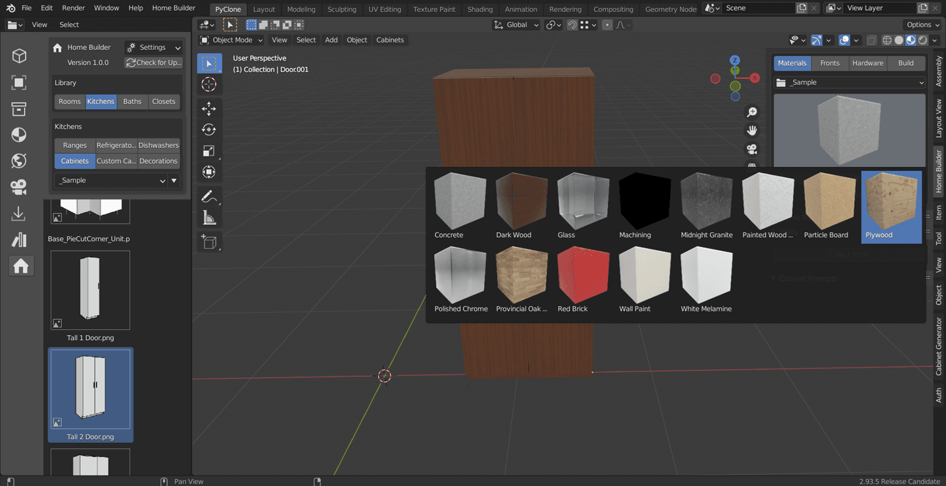
Task: Open the _Sample library dropdown
Action: [111, 180]
